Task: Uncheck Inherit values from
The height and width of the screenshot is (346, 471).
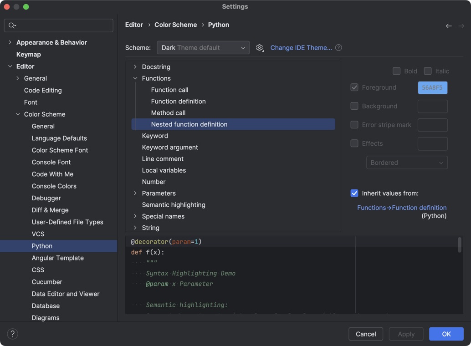Action: tap(354, 193)
